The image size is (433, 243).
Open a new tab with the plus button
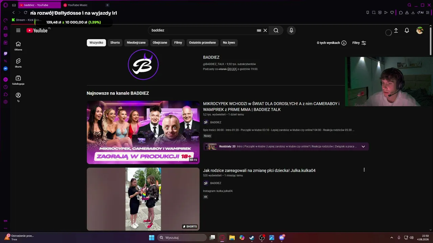click(x=107, y=5)
